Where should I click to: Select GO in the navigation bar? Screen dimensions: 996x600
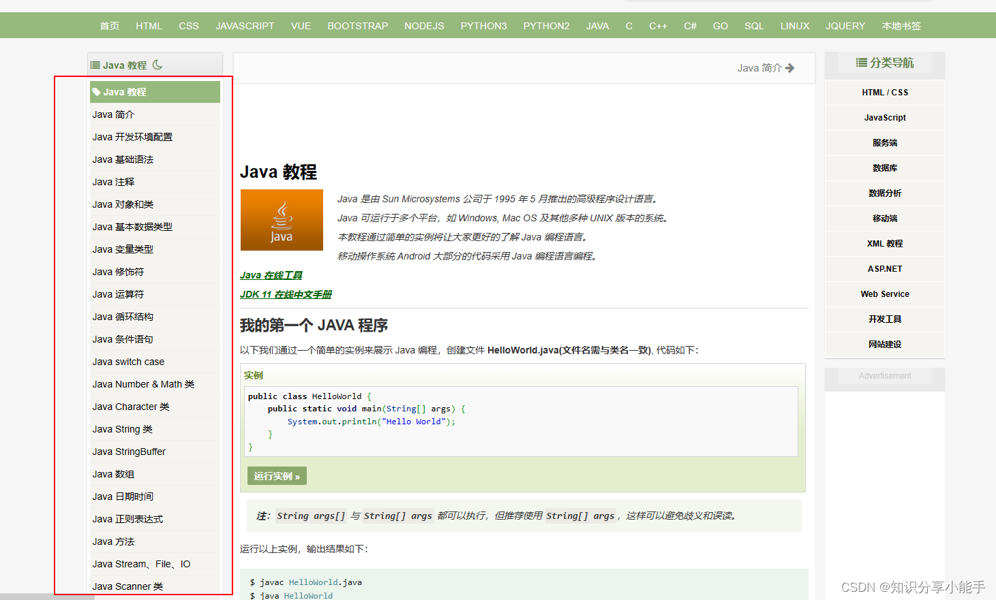pos(721,26)
